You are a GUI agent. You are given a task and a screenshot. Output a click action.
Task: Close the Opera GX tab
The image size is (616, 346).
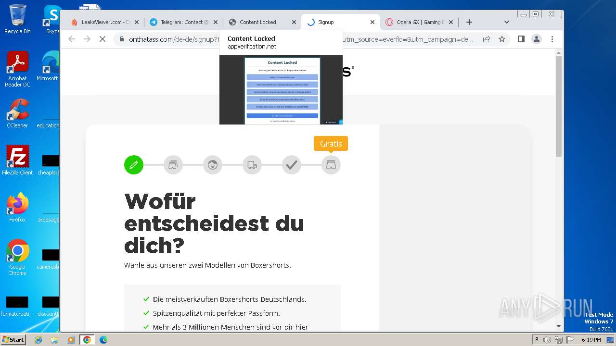451,22
